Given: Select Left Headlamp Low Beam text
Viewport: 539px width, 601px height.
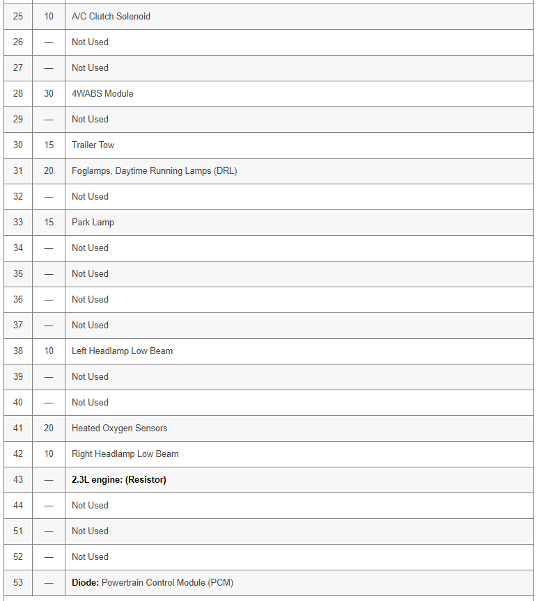Looking at the screenshot, I should (x=122, y=351).
